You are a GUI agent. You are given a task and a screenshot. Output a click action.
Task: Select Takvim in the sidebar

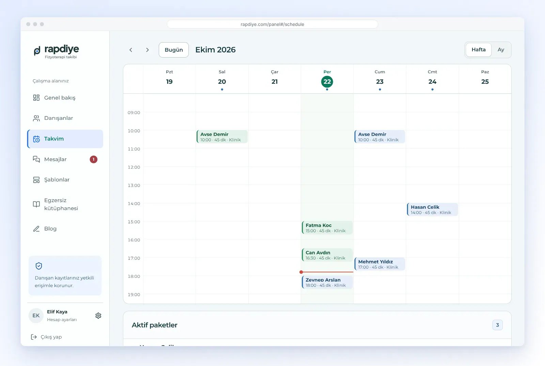65,139
